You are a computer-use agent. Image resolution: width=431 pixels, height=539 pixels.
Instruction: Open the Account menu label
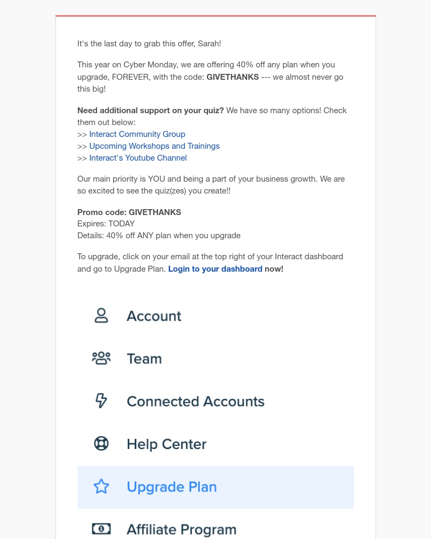(154, 316)
